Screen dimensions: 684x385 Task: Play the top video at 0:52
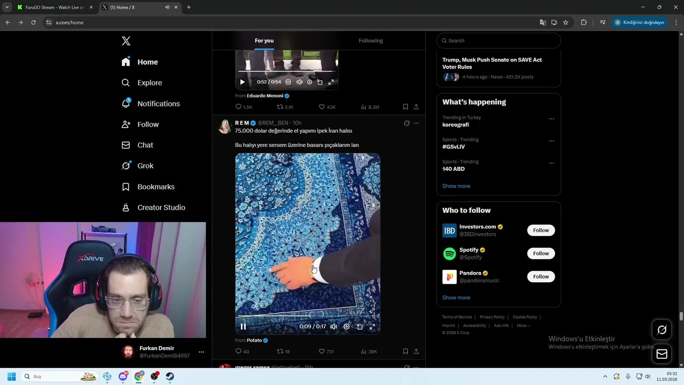click(x=242, y=82)
